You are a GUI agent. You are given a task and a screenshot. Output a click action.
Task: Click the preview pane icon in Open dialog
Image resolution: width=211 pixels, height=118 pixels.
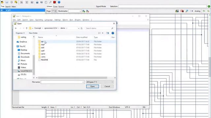pos(107,33)
